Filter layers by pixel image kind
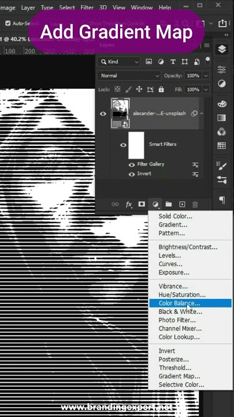Viewport: 234px width, 417px height. pos(149,62)
